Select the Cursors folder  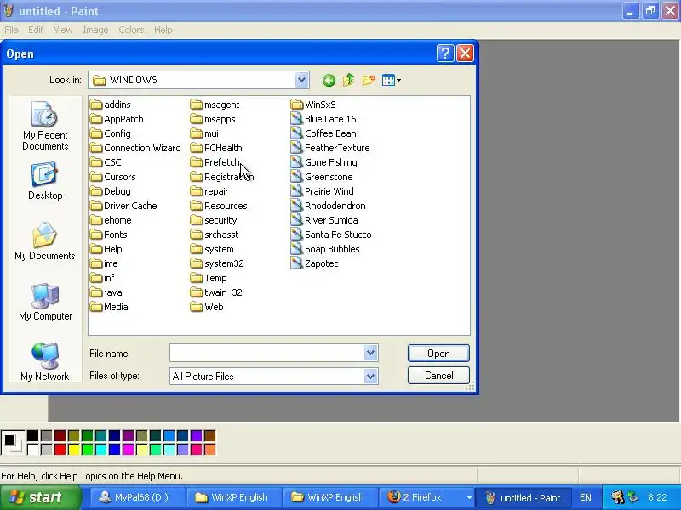tap(113, 177)
